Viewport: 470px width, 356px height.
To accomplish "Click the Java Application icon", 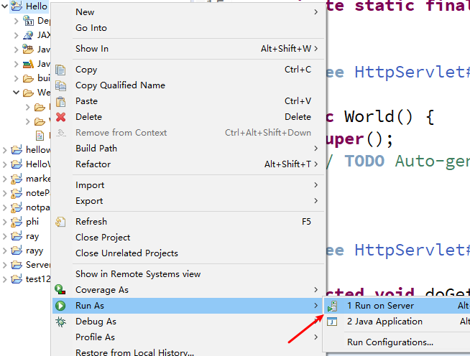I will (x=332, y=322).
